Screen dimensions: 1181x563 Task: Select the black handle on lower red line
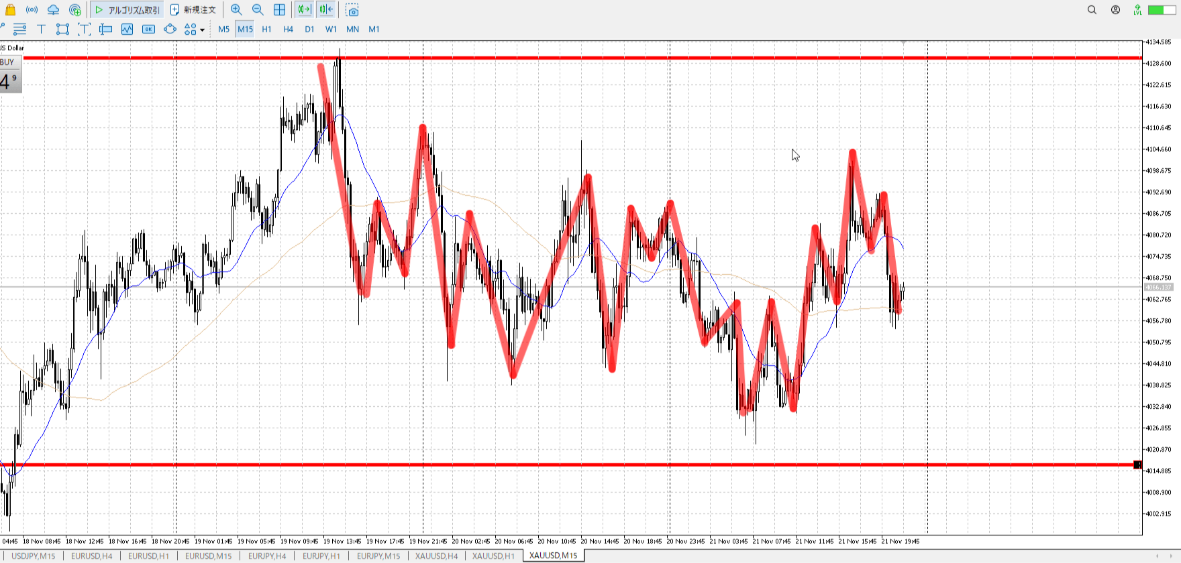[1137, 464]
